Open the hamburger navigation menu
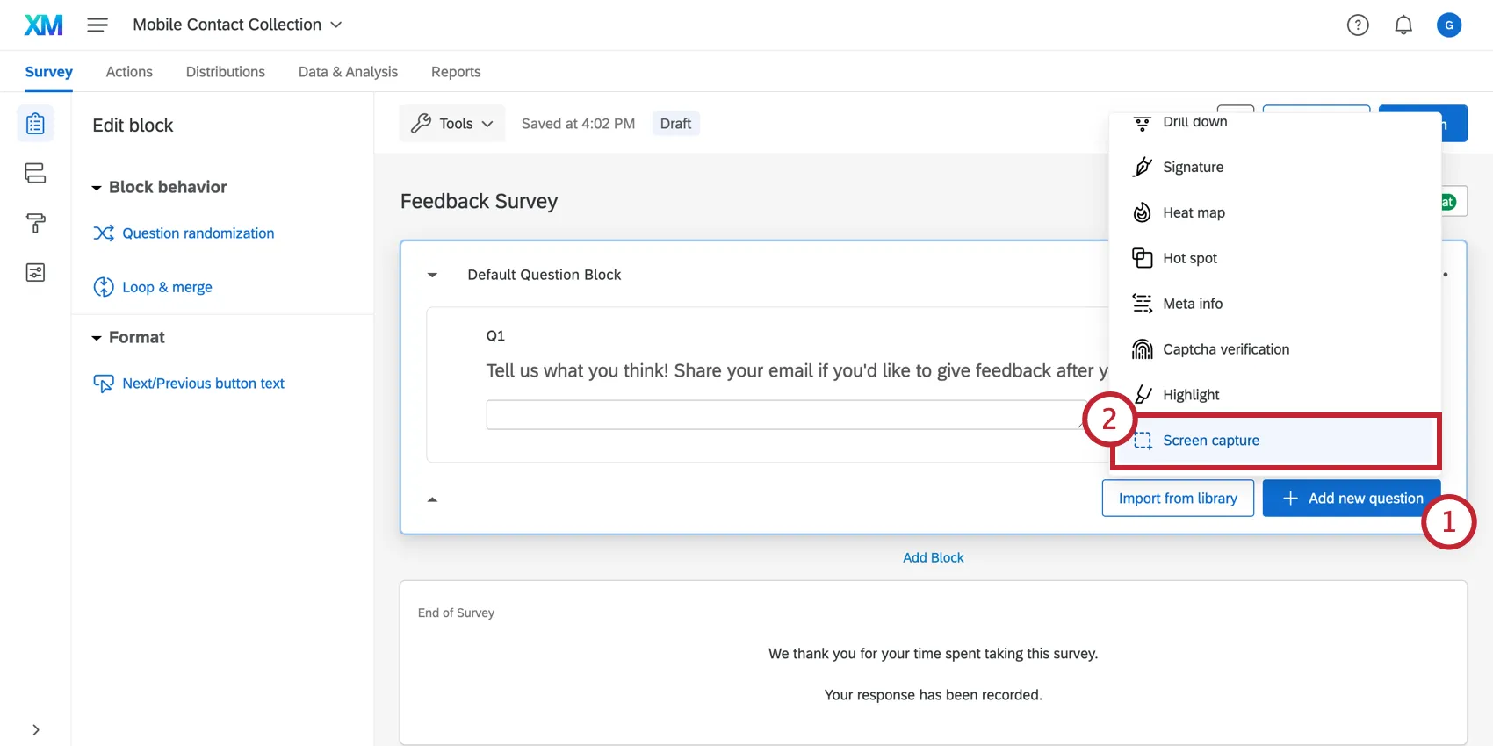The image size is (1493, 746). tap(97, 25)
